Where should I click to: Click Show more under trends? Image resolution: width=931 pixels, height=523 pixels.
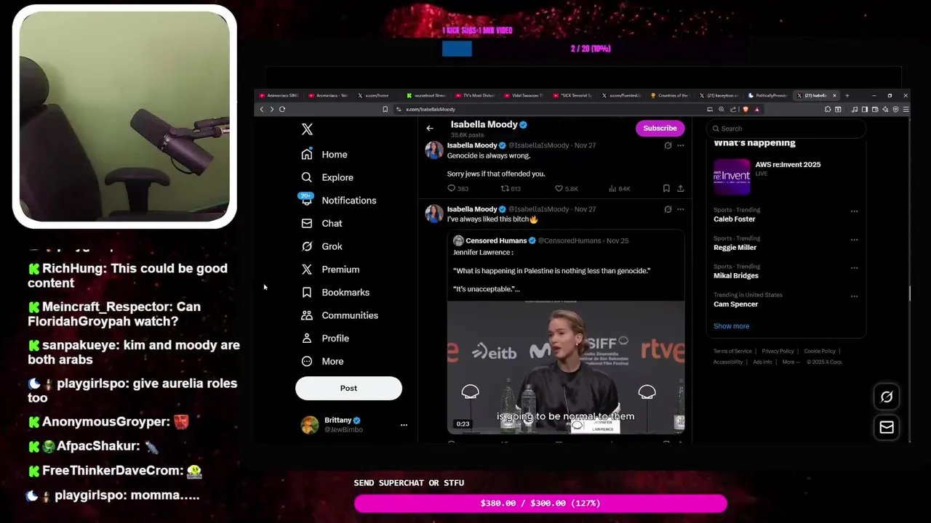(x=731, y=326)
